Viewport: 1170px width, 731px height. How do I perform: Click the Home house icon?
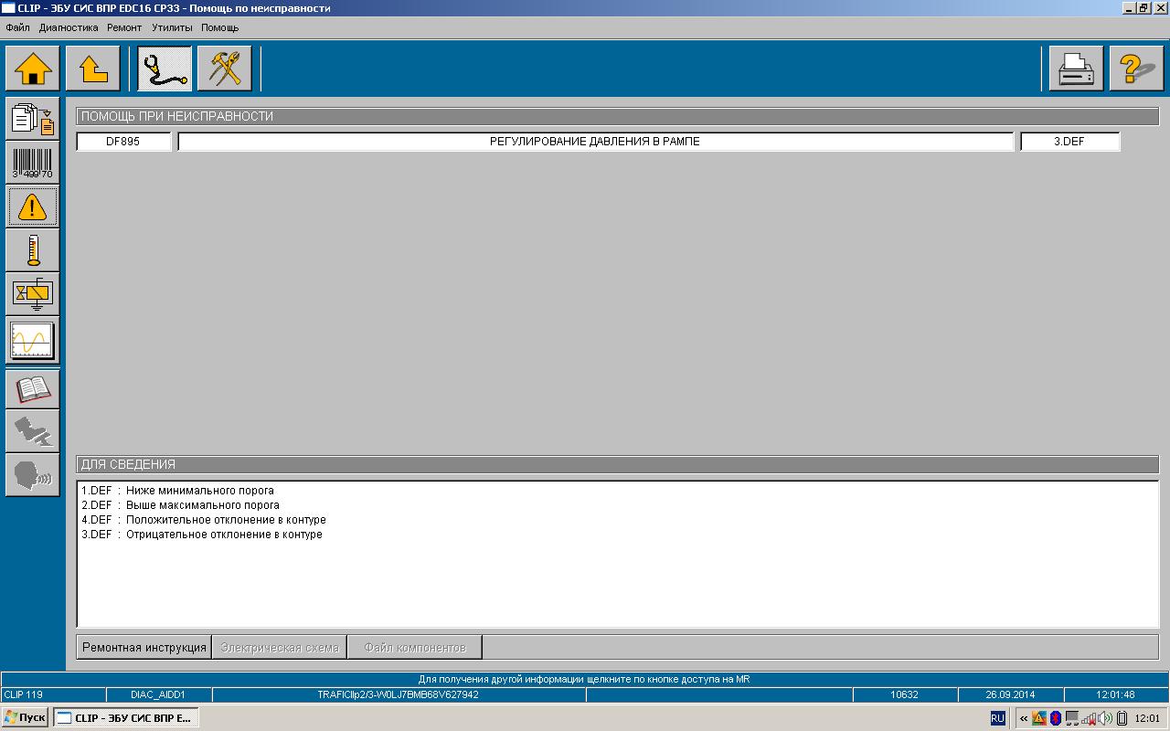34,69
